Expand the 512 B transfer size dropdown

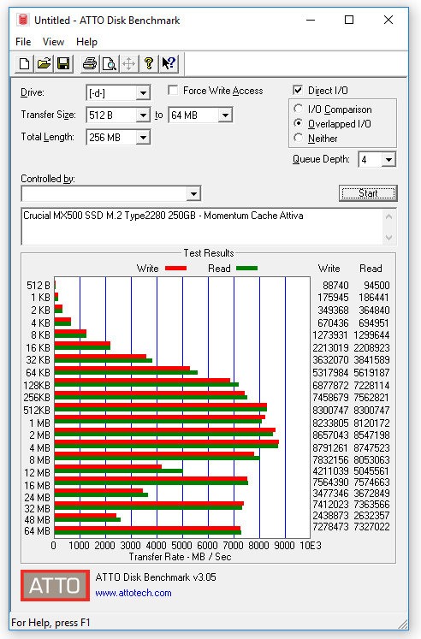point(143,115)
